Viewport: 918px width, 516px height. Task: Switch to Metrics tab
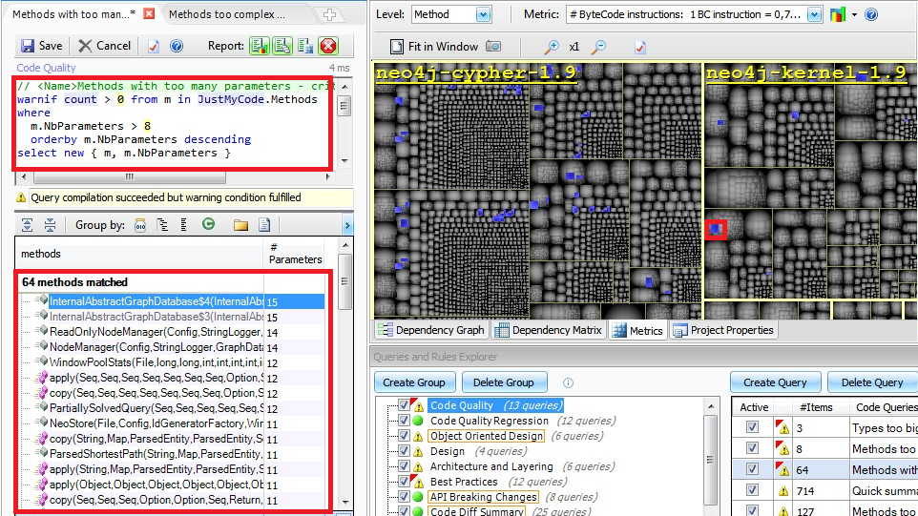(637, 331)
